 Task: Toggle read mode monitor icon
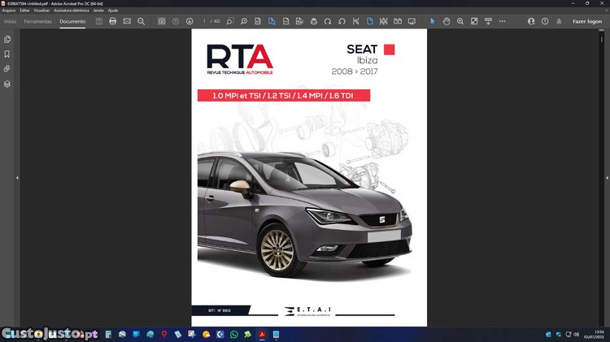412,21
